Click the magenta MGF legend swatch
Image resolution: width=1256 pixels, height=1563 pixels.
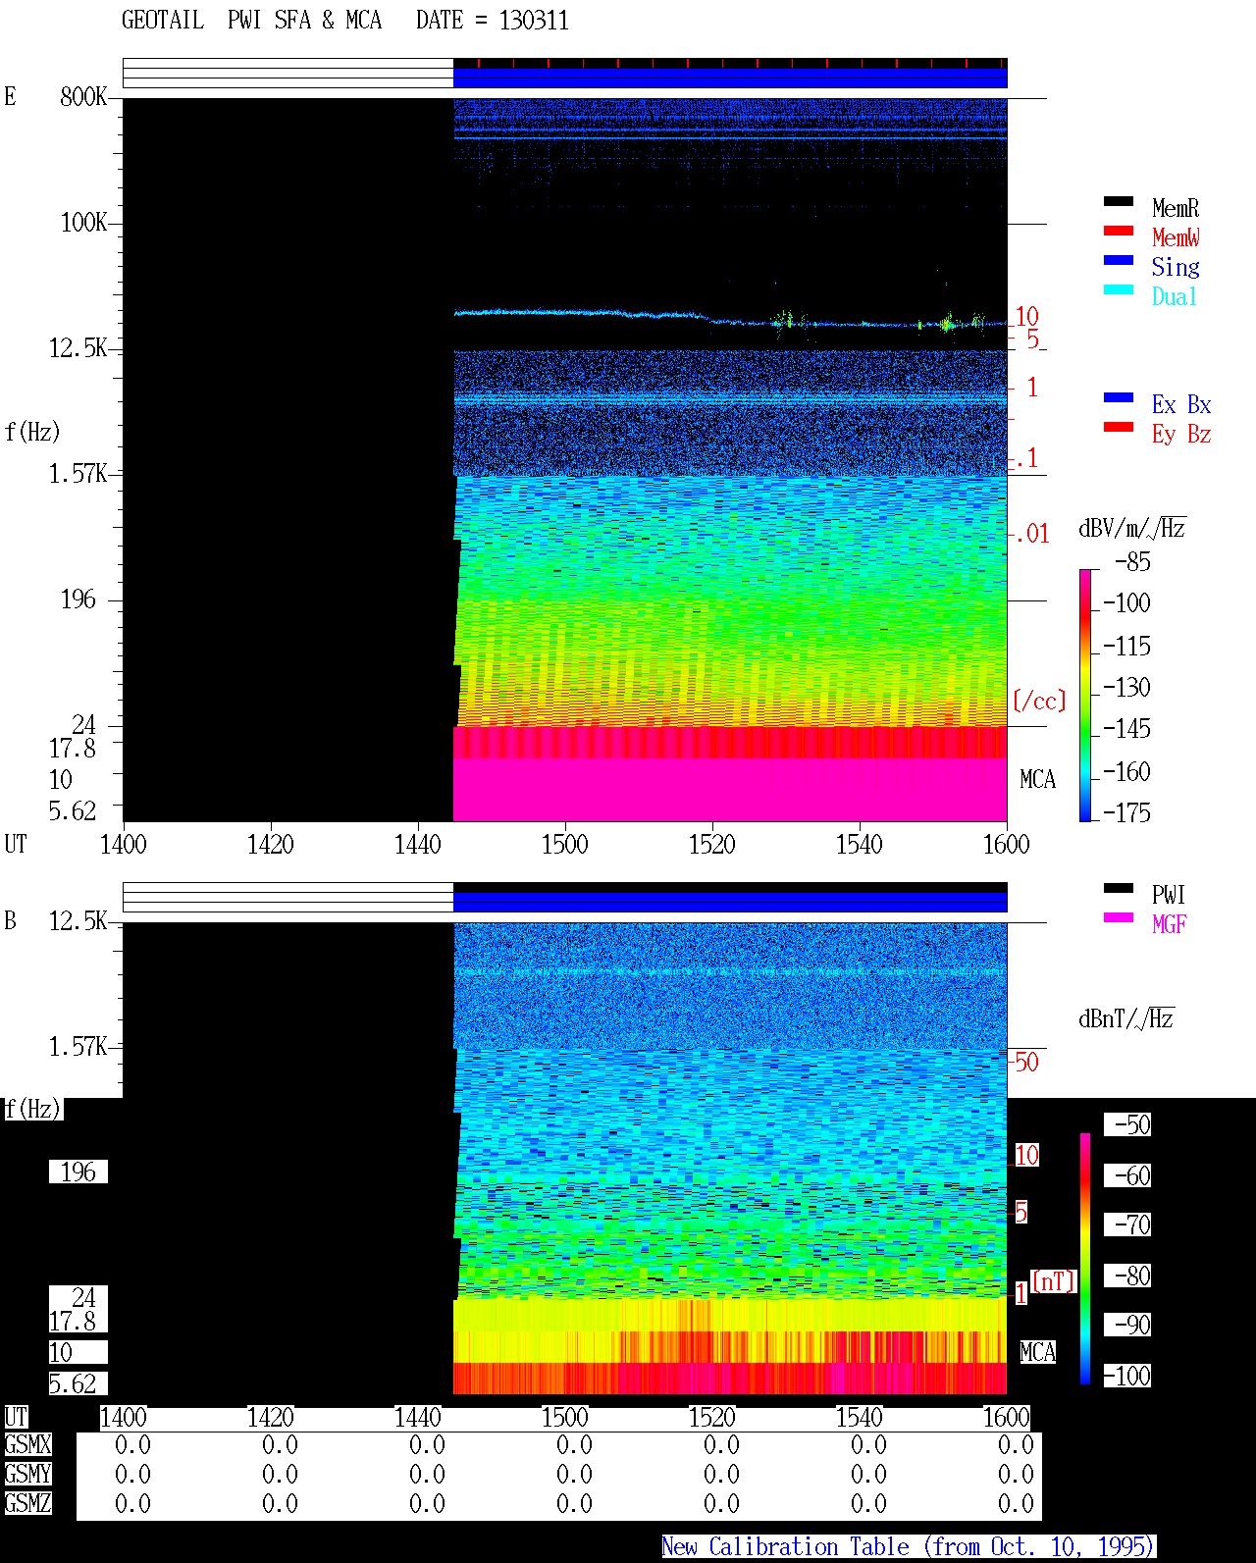(x=1119, y=917)
